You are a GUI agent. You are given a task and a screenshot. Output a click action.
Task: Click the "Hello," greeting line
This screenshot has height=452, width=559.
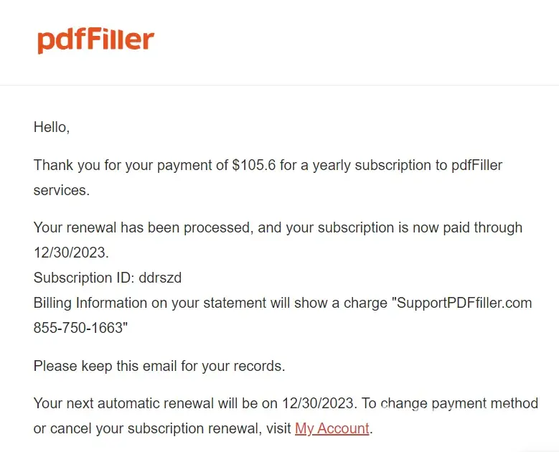[52, 128]
